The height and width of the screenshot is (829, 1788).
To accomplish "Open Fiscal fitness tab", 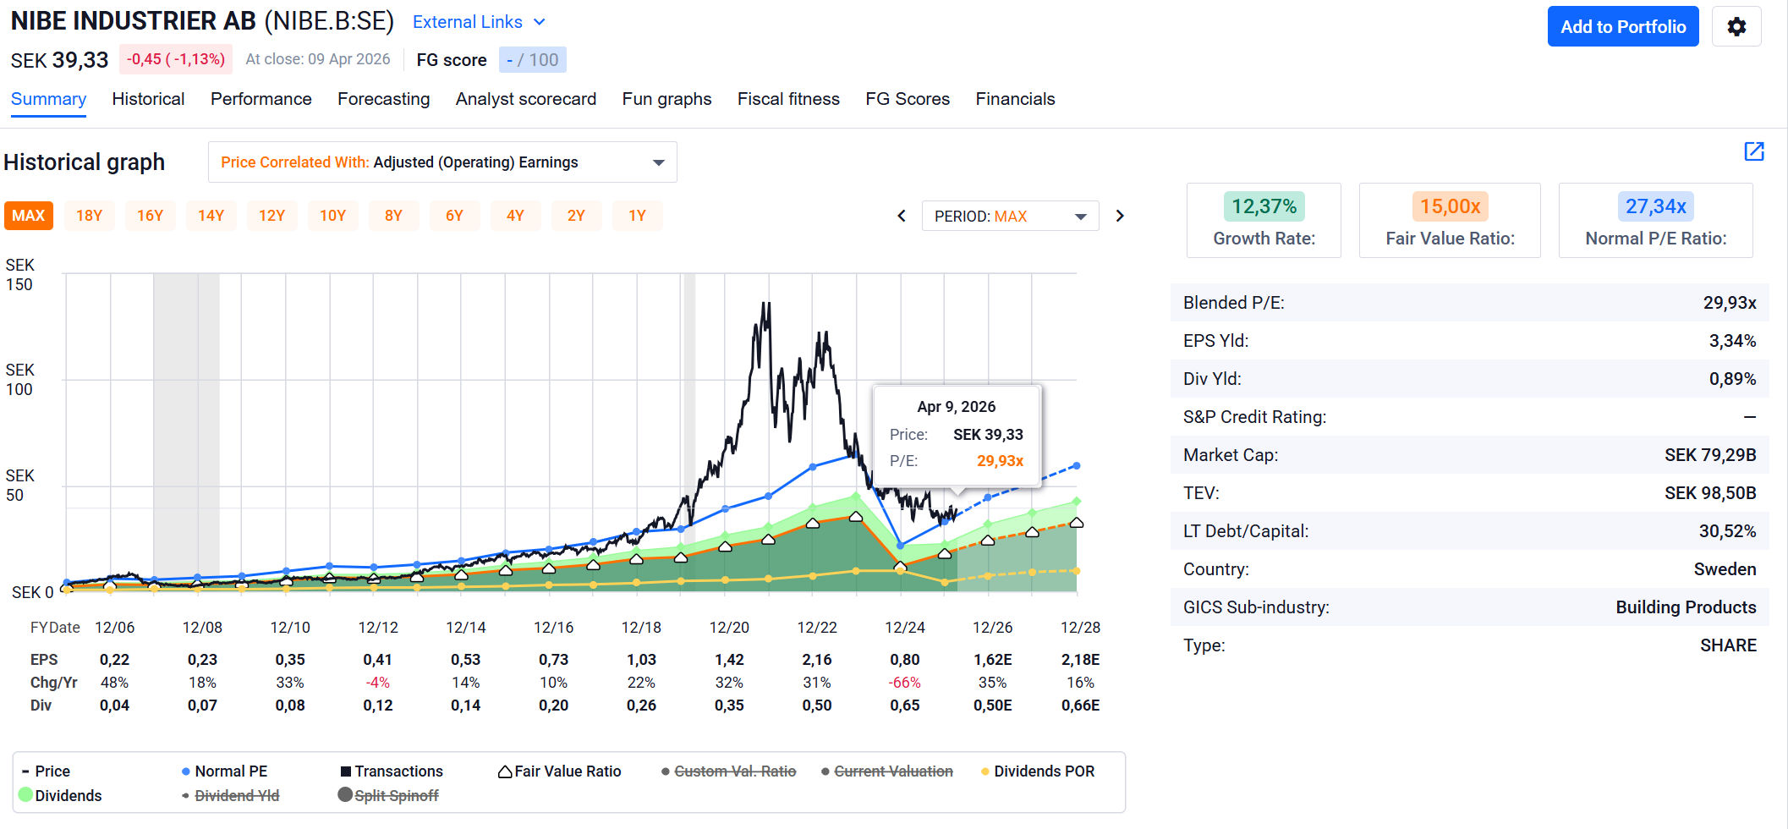I will (x=788, y=99).
